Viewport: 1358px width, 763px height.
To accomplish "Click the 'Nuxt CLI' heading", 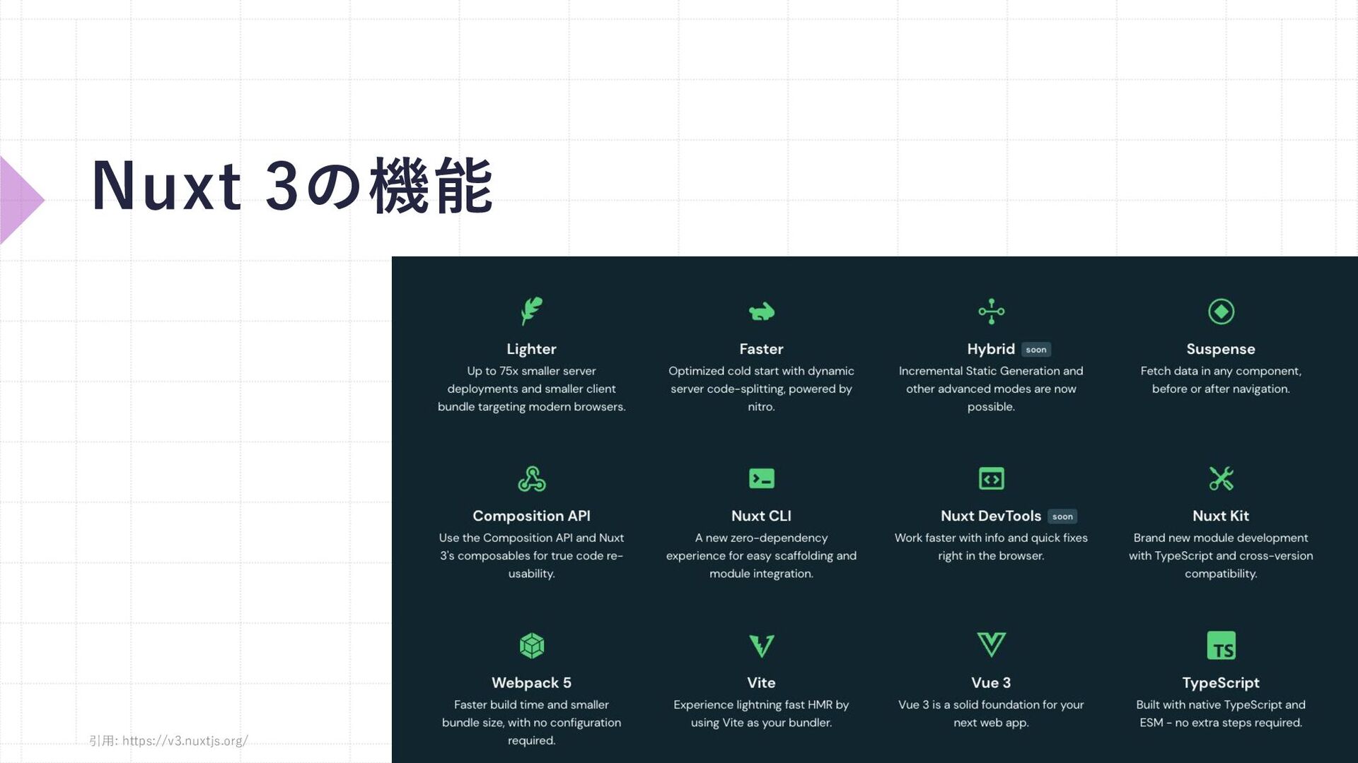I will coord(762,516).
